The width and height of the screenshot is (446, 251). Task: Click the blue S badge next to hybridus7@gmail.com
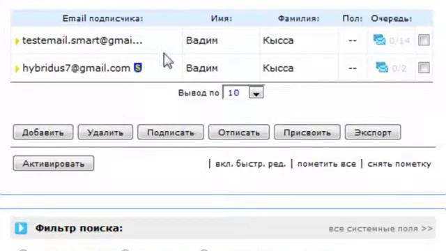click(138, 68)
